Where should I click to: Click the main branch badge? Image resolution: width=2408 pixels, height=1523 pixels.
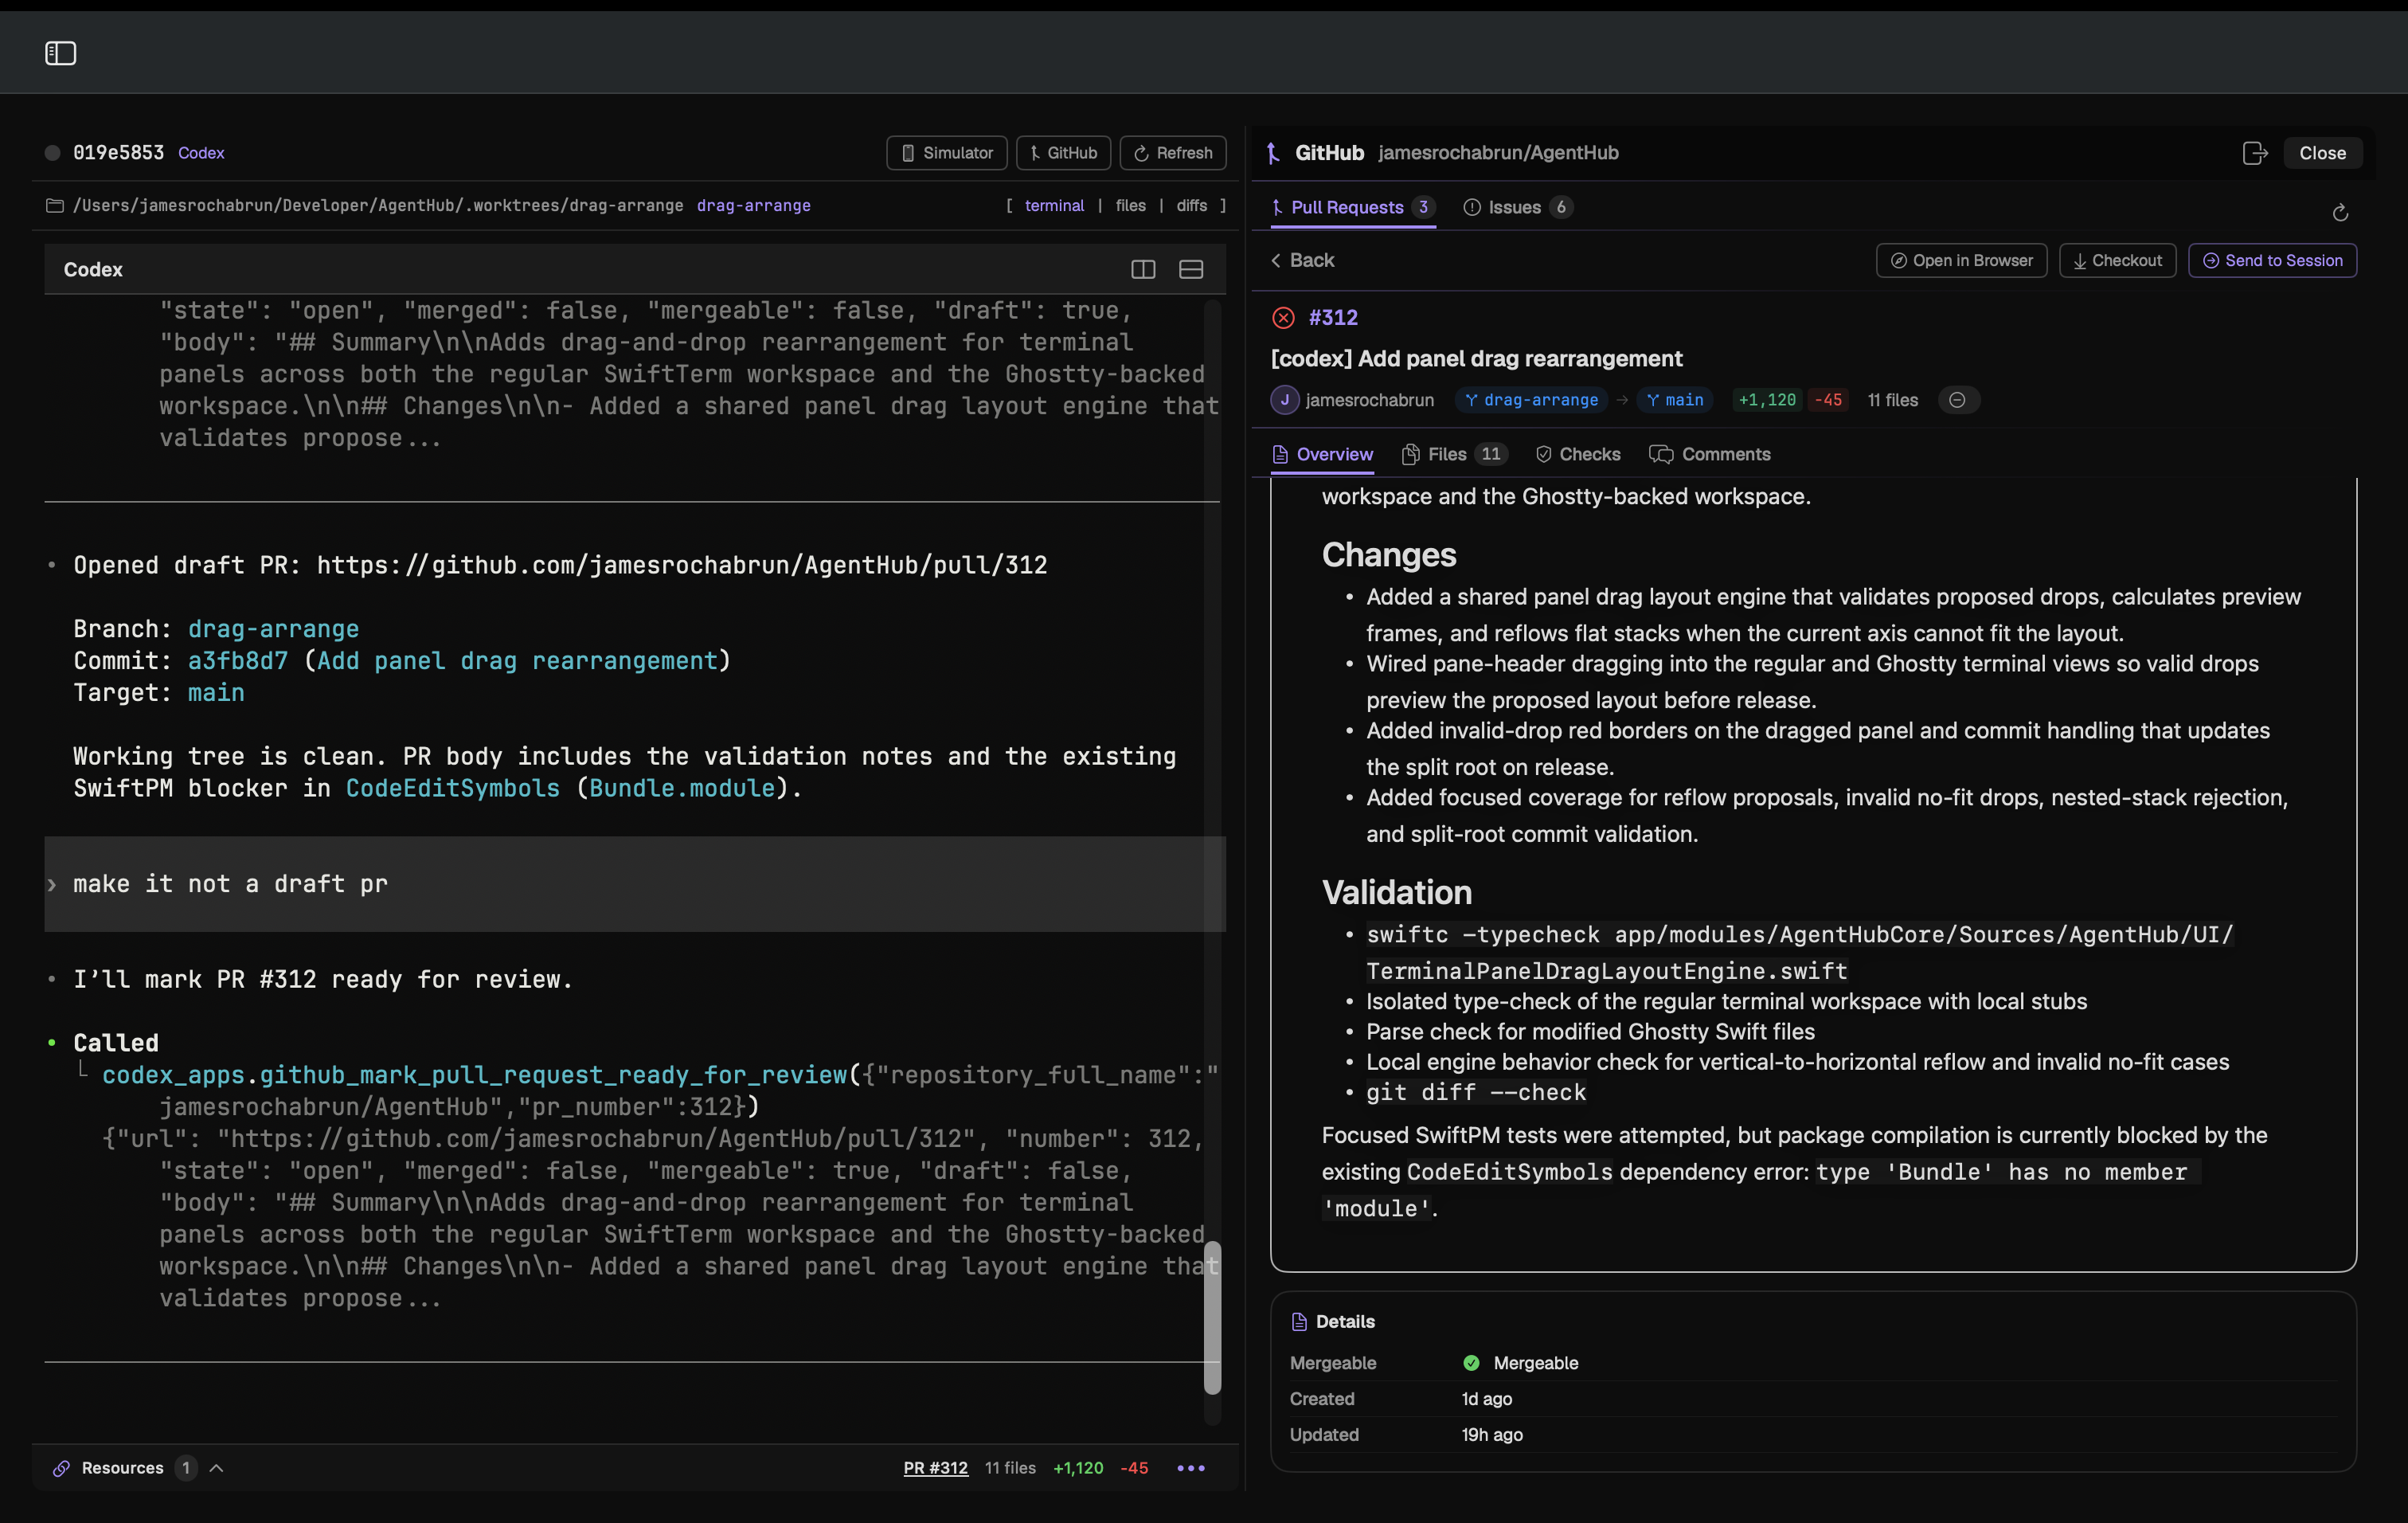(1675, 400)
